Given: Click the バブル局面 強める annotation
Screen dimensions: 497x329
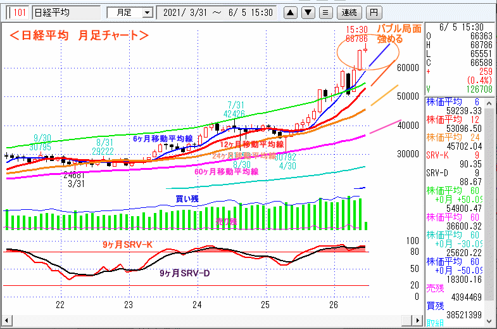Looking at the screenshot, I should (399, 34).
